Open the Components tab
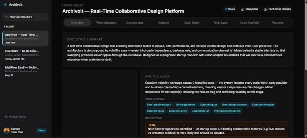Viewport: 307px width, 138px height. coord(135,23)
